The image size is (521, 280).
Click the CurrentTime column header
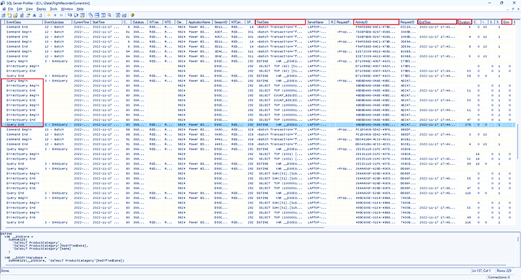click(81, 22)
